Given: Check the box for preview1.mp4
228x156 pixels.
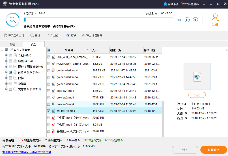Looking at the screenshot, I should pyautogui.click(x=49, y=91).
